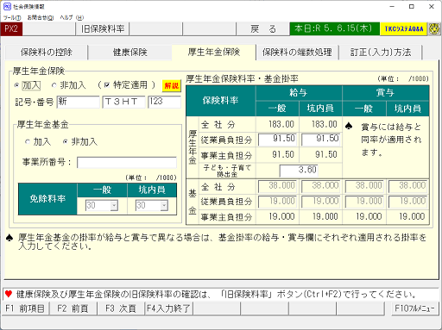Switch to the 訂正(入力)方法 tab
The width and height of the screenshot is (442, 330).
pos(381,53)
